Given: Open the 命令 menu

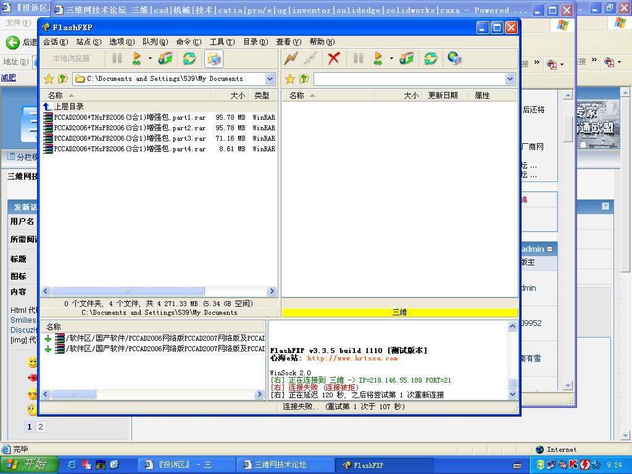Looking at the screenshot, I should (189, 42).
